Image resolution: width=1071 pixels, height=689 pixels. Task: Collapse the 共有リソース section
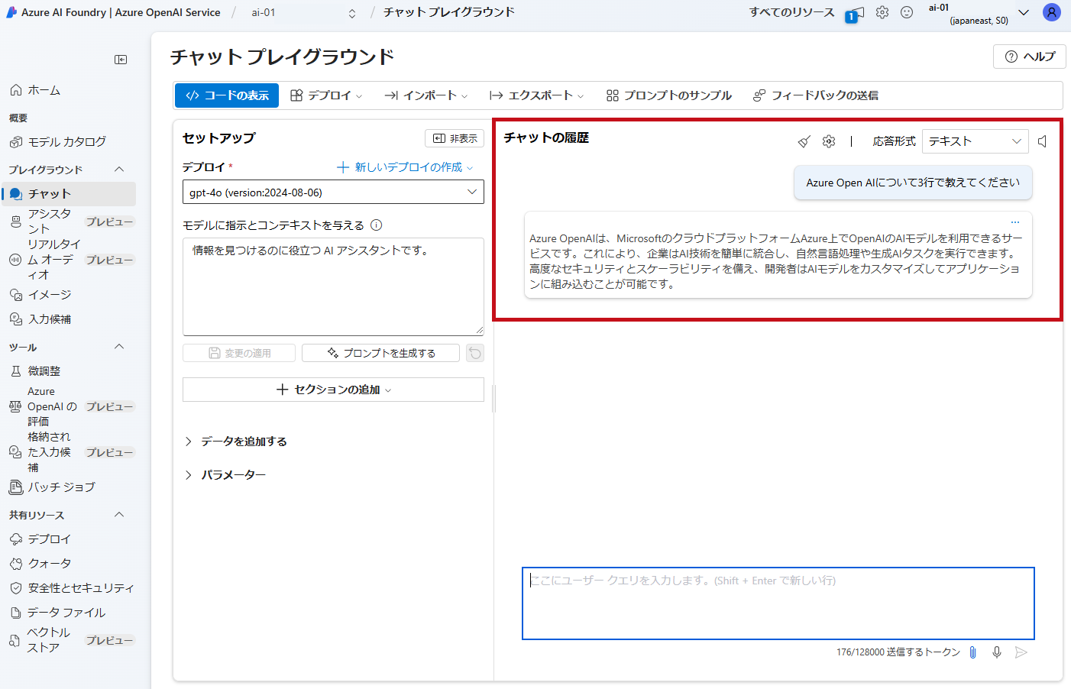[119, 515]
